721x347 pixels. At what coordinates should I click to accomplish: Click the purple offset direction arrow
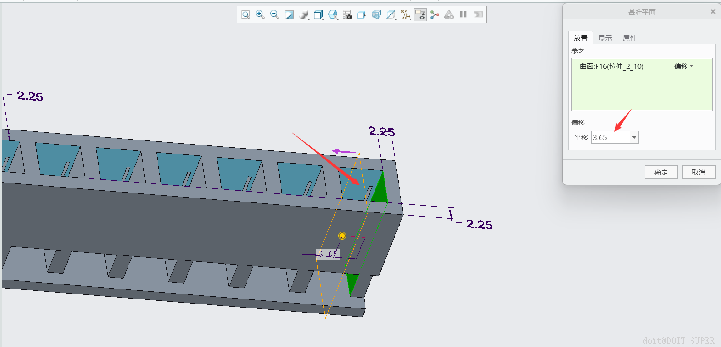click(x=345, y=151)
